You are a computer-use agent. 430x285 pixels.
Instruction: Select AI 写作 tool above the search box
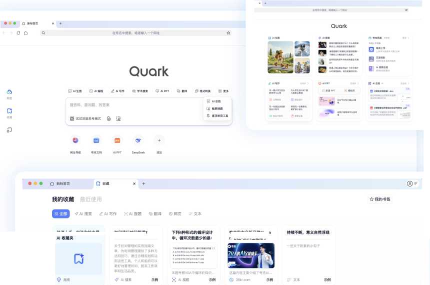point(117,91)
